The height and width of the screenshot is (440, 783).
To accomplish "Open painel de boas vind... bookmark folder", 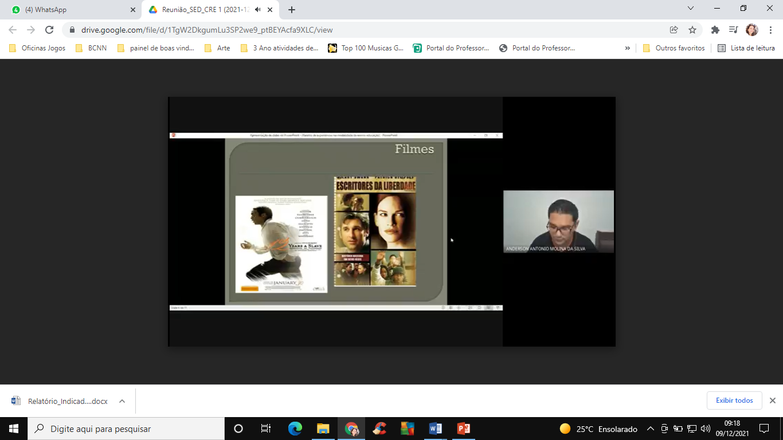I will [x=156, y=48].
